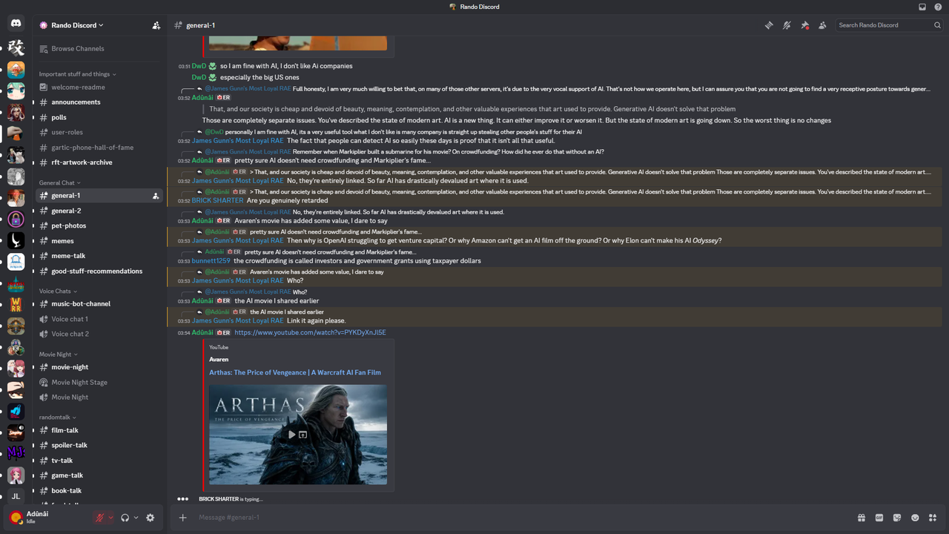Toggle channel notification mute bell
This screenshot has height=534, width=949.
787,25
